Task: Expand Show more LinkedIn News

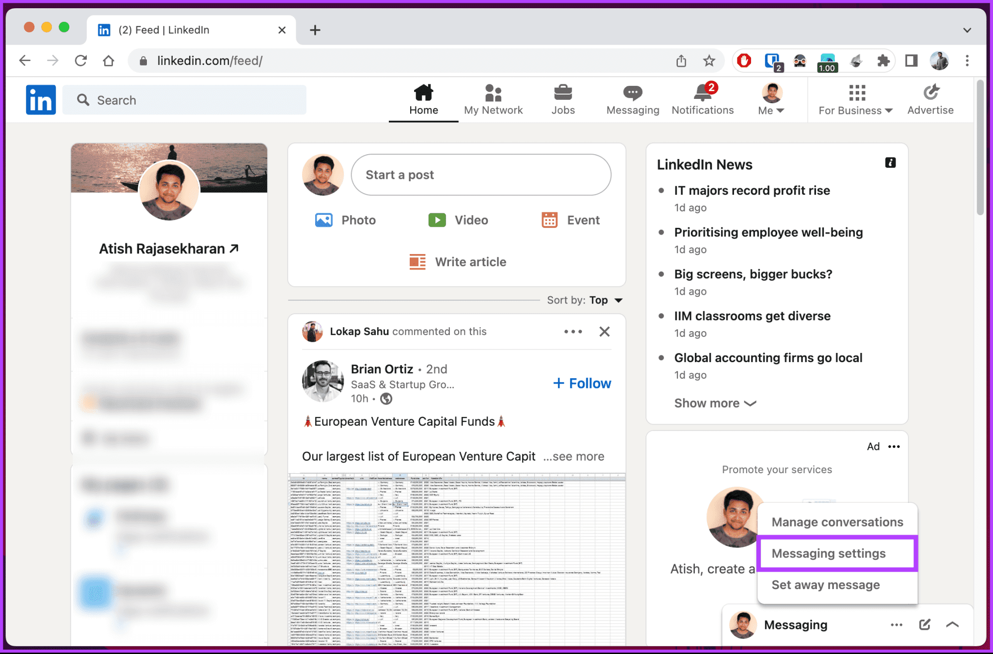Action: 715,403
